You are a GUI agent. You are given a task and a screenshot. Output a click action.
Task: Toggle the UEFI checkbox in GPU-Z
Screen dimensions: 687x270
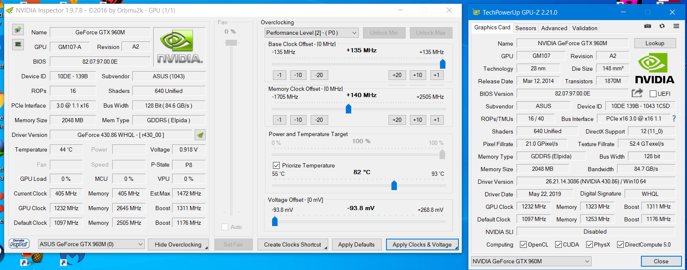[x=653, y=94]
